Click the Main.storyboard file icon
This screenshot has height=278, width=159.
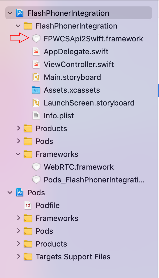coord(36,77)
